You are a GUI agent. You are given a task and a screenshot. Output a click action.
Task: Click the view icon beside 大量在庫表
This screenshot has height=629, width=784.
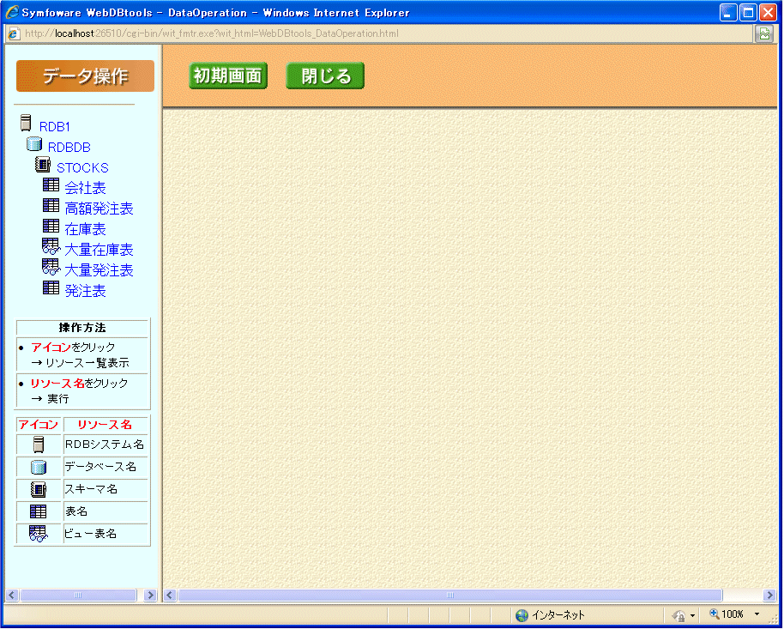51,247
